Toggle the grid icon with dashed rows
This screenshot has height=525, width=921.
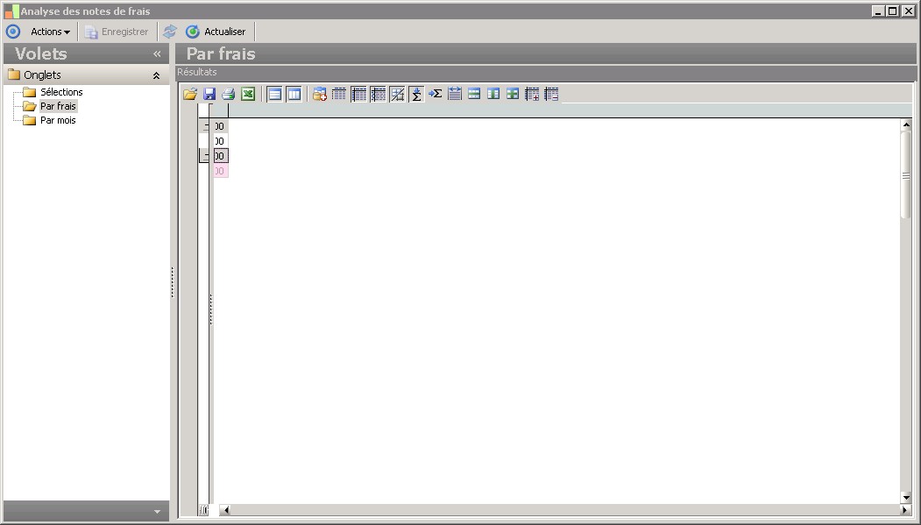pyautogui.click(x=378, y=94)
